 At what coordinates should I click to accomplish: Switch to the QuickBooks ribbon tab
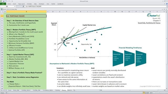(60, 4)
